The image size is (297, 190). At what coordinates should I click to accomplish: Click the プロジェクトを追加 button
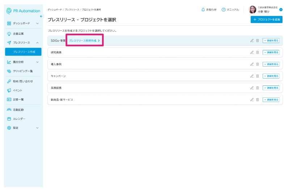click(266, 20)
